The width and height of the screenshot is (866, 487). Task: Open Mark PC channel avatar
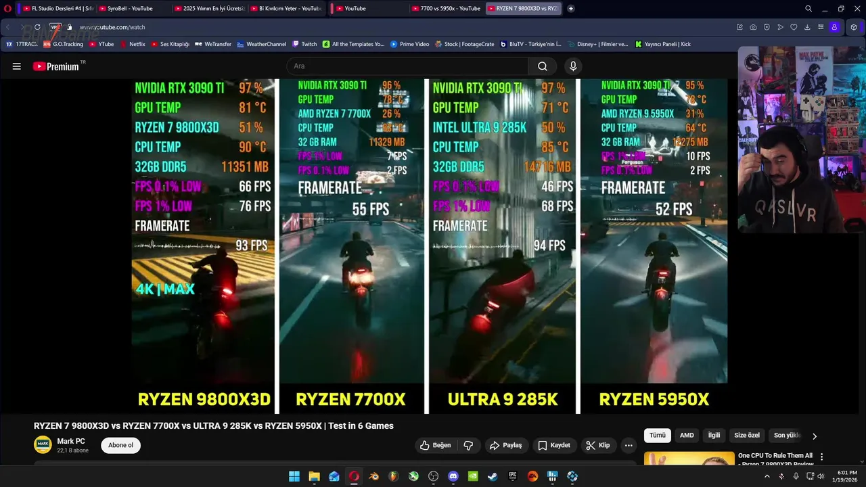click(43, 445)
